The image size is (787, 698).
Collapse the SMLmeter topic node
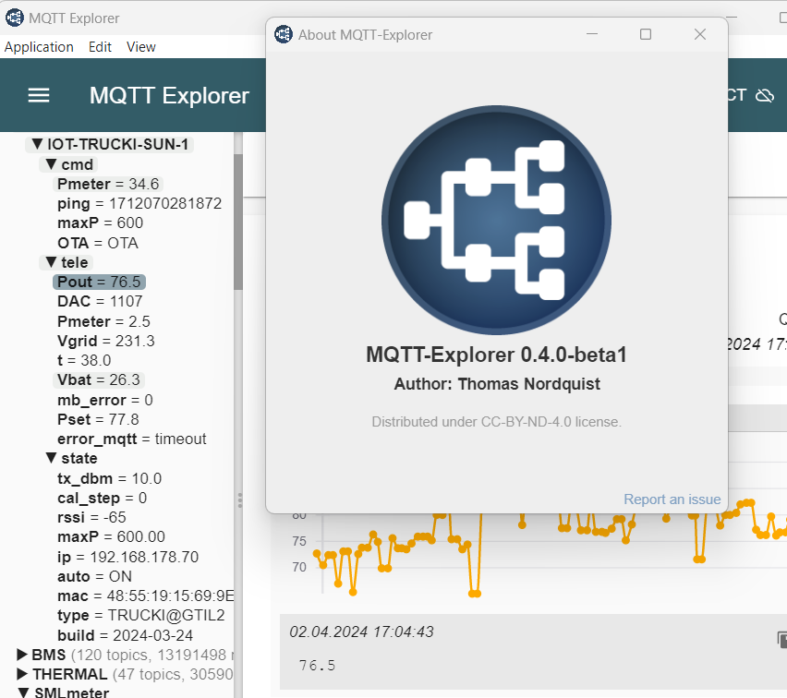coord(23,692)
